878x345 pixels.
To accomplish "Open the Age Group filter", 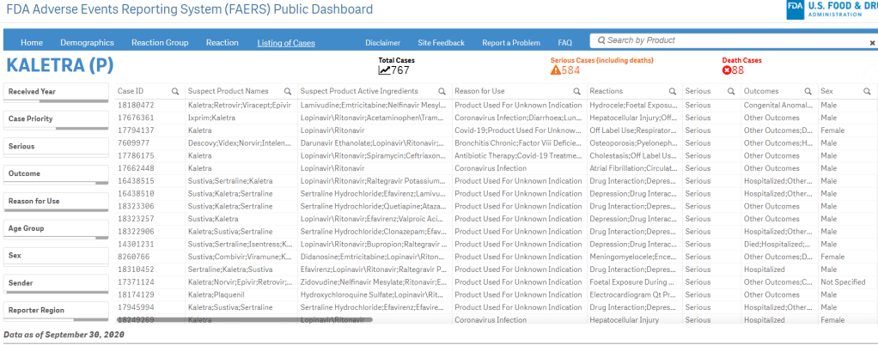I will [56, 229].
